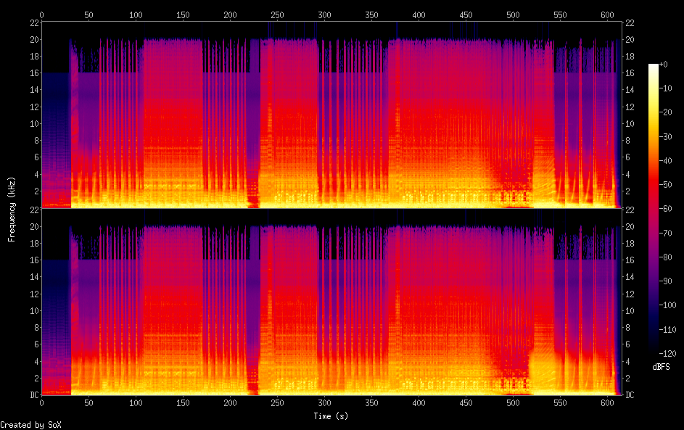Pick the white top end of the color scale bar
684x430 pixels.
click(654, 67)
